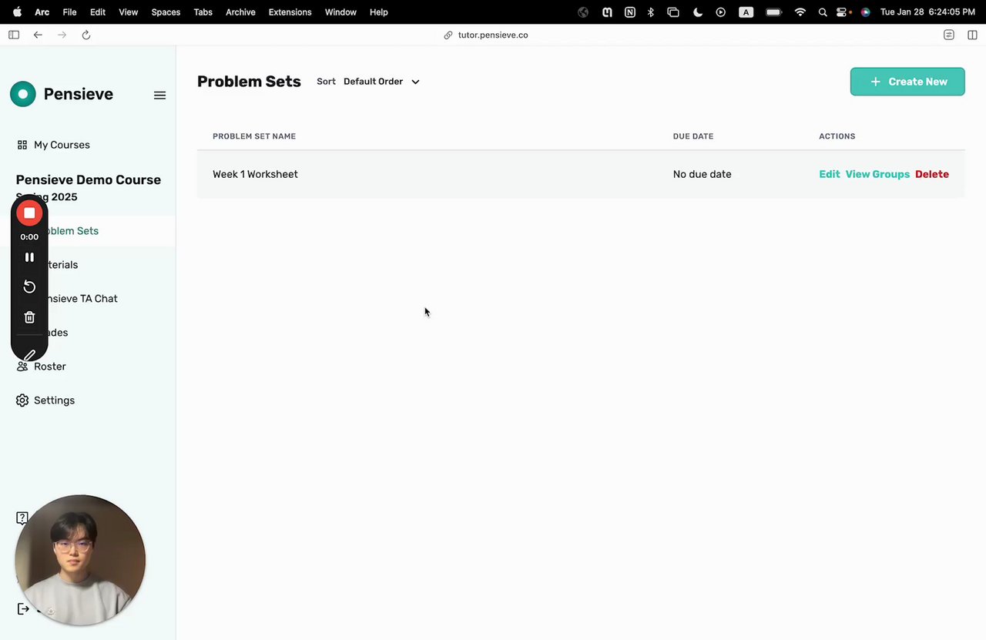Open the Sort Default Order dropdown
This screenshot has height=640, width=986.
[381, 82]
